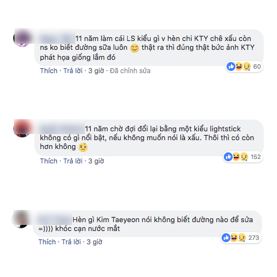Click like reaction icon on 60-reaction comment
277x277 pixels.
tap(231, 66)
